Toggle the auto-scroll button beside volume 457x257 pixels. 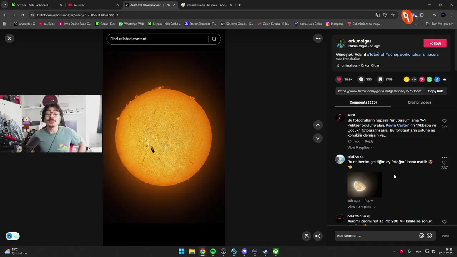[306, 236]
